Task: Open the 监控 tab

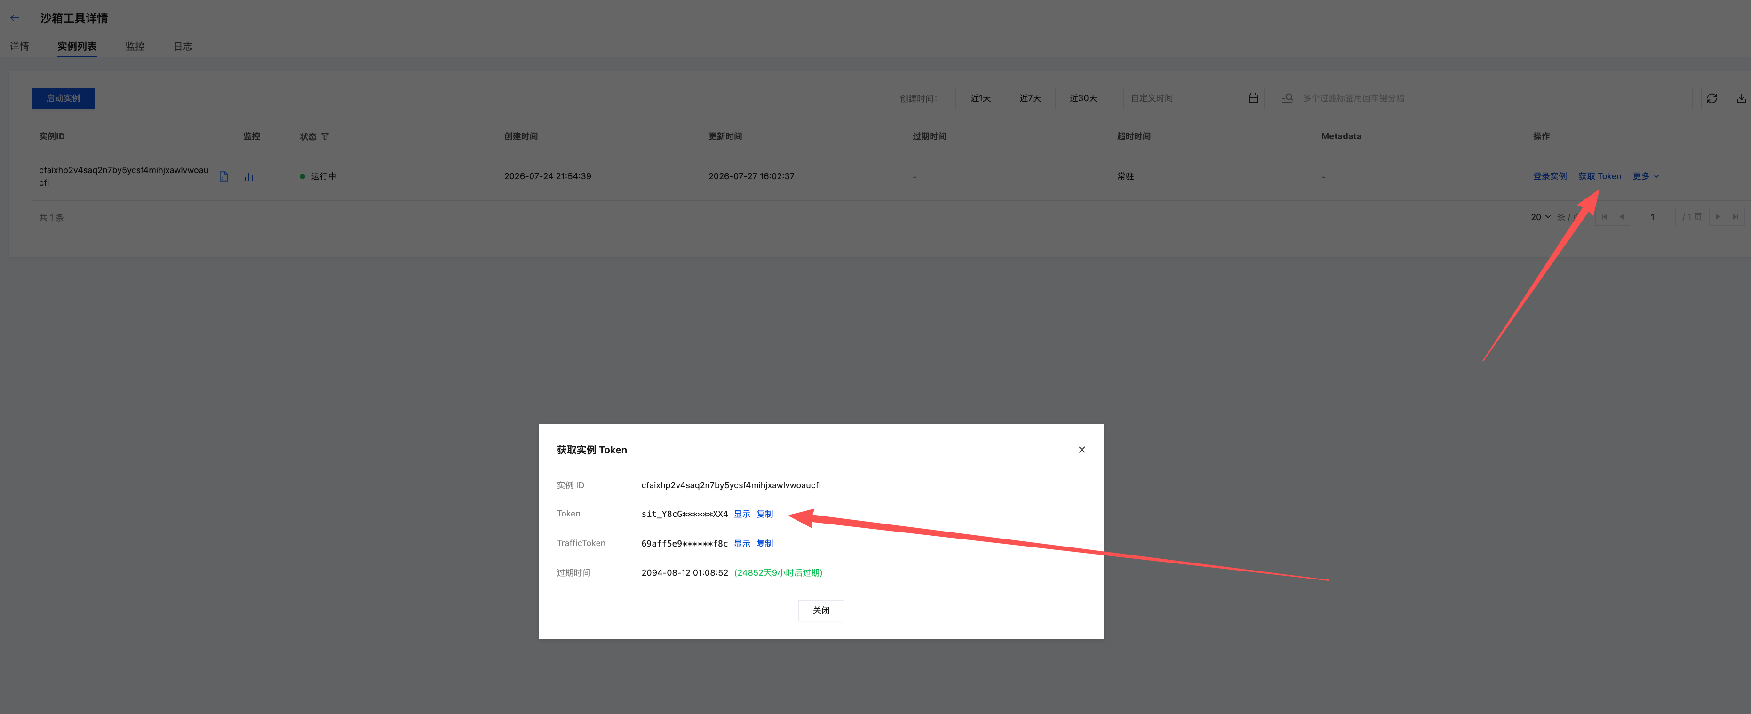Action: tap(135, 46)
